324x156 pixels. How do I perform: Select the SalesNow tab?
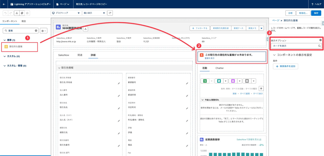tap(64, 55)
